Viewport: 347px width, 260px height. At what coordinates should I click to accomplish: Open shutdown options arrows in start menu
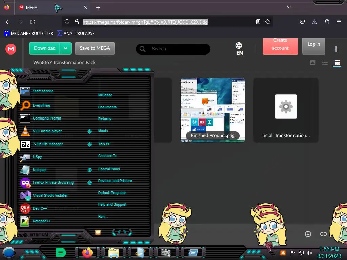122,232
